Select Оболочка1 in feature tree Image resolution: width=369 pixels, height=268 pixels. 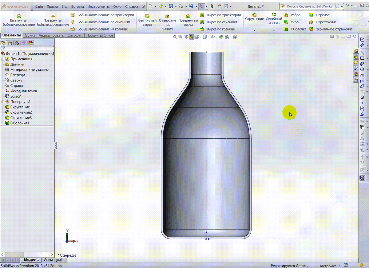[x=17, y=123]
